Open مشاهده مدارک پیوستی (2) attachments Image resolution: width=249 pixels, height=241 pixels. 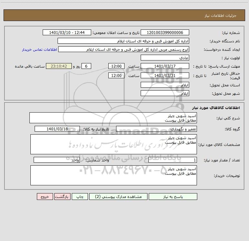tap(118, 197)
